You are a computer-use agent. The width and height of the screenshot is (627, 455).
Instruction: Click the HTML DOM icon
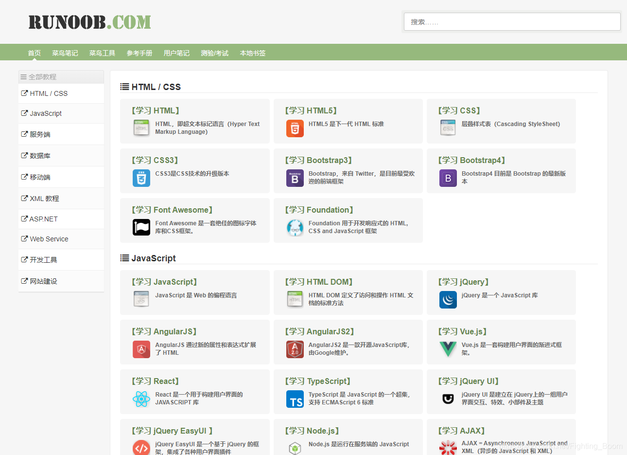pyautogui.click(x=295, y=299)
